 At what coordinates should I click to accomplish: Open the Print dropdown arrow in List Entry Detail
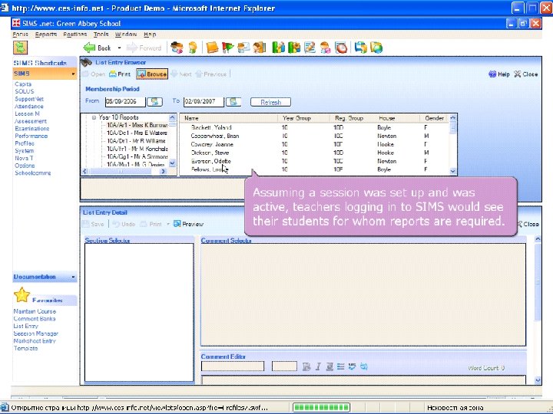point(168,224)
